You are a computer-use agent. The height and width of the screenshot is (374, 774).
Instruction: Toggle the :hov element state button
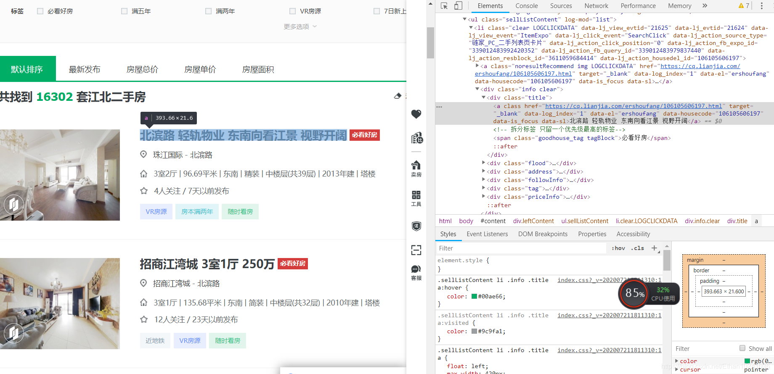pyautogui.click(x=618, y=248)
